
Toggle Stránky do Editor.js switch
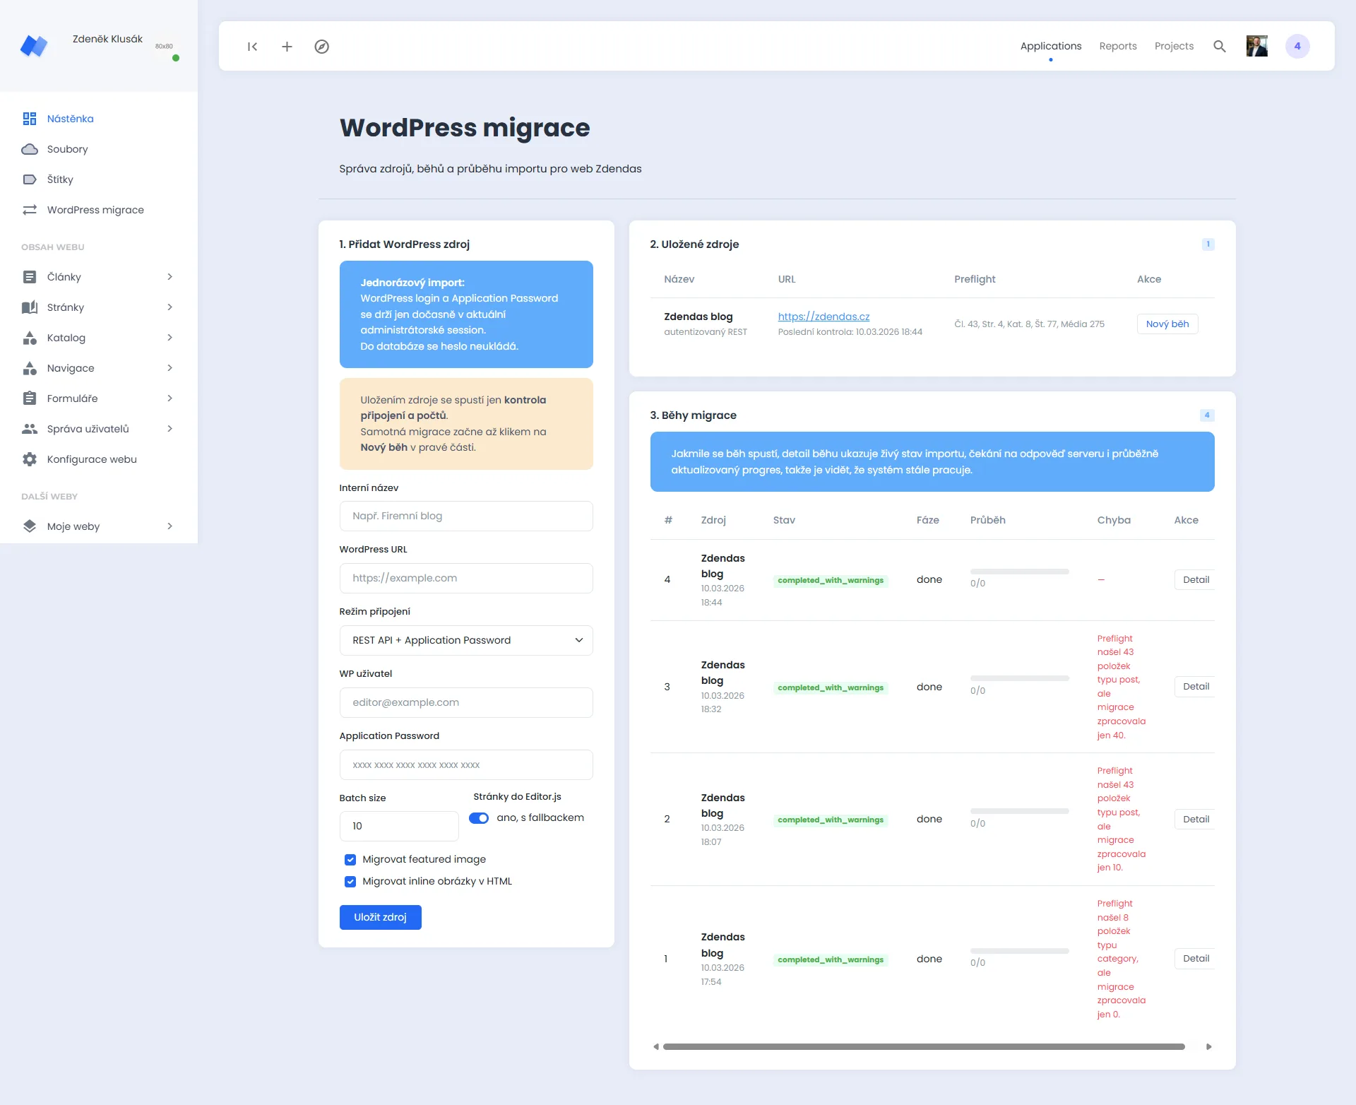click(479, 818)
